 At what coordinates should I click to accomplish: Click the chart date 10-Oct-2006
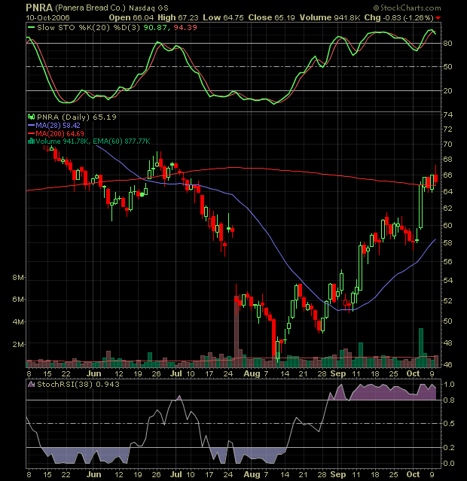[x=47, y=18]
